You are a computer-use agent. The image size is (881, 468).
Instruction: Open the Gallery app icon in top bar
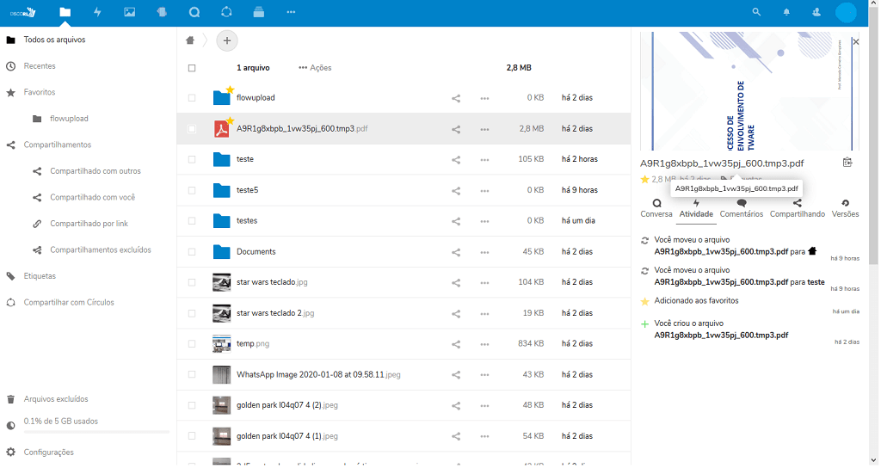[x=130, y=12]
